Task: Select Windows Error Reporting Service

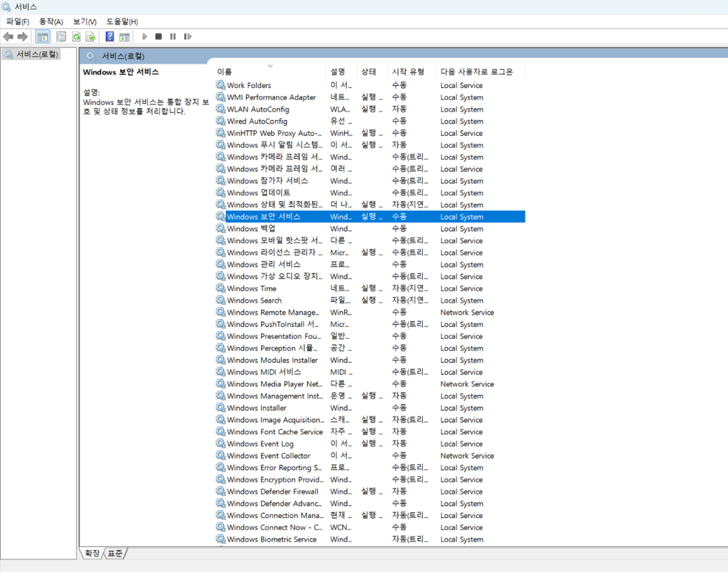Action: pos(370,468)
